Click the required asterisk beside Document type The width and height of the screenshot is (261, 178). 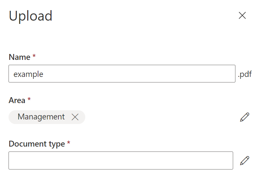(69, 143)
